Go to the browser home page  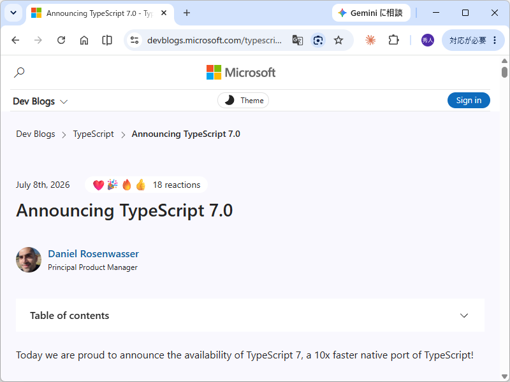tap(84, 40)
